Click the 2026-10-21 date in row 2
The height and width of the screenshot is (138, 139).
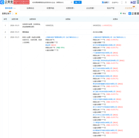15,32
